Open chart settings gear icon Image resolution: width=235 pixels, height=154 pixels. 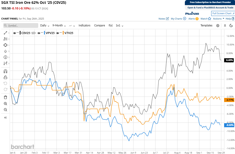pyautogui.click(x=218, y=26)
